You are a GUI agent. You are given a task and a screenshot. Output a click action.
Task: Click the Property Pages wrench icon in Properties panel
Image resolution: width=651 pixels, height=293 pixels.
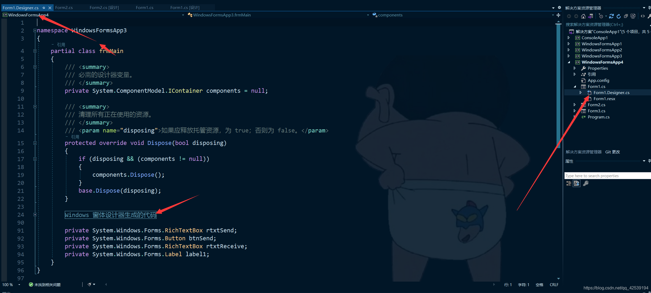(x=586, y=183)
